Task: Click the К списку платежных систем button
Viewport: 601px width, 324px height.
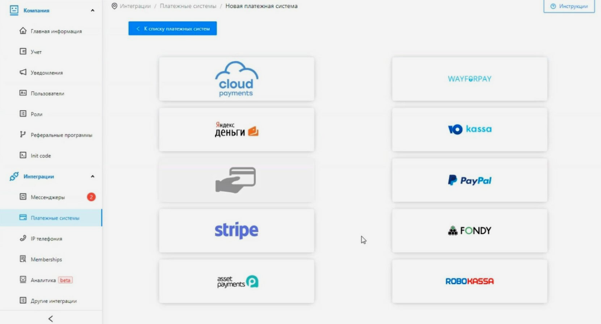Action: [x=173, y=29]
